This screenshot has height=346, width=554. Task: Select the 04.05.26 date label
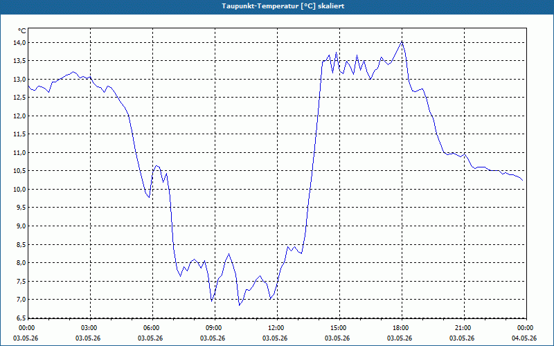pyautogui.click(x=524, y=338)
